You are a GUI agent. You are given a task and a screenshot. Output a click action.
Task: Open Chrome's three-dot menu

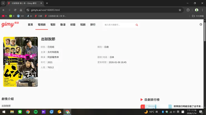pyautogui.click(x=202, y=10)
